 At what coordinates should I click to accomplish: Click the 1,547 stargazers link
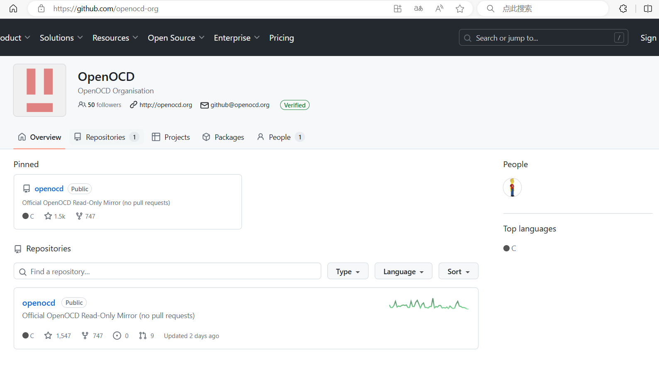pos(58,336)
